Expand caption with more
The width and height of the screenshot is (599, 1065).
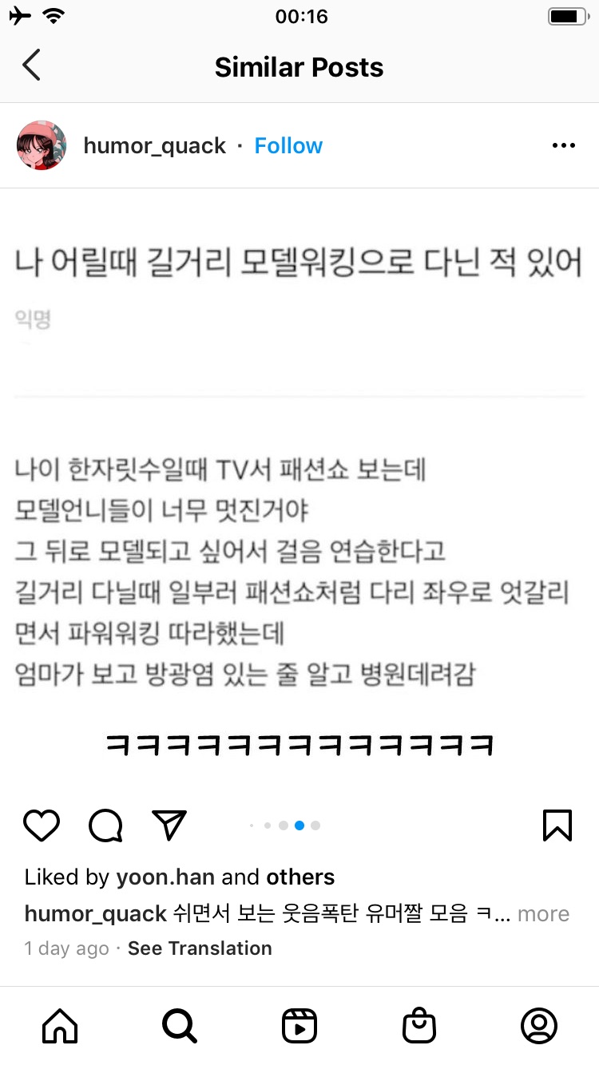[543, 914]
